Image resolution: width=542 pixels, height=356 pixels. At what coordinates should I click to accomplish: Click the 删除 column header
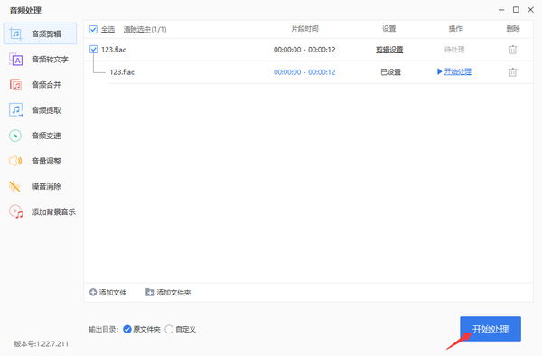click(513, 29)
